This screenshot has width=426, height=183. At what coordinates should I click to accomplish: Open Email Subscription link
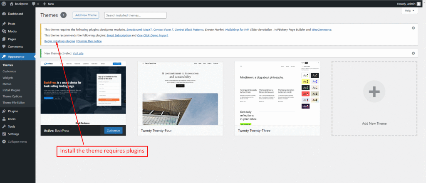click(x=119, y=35)
